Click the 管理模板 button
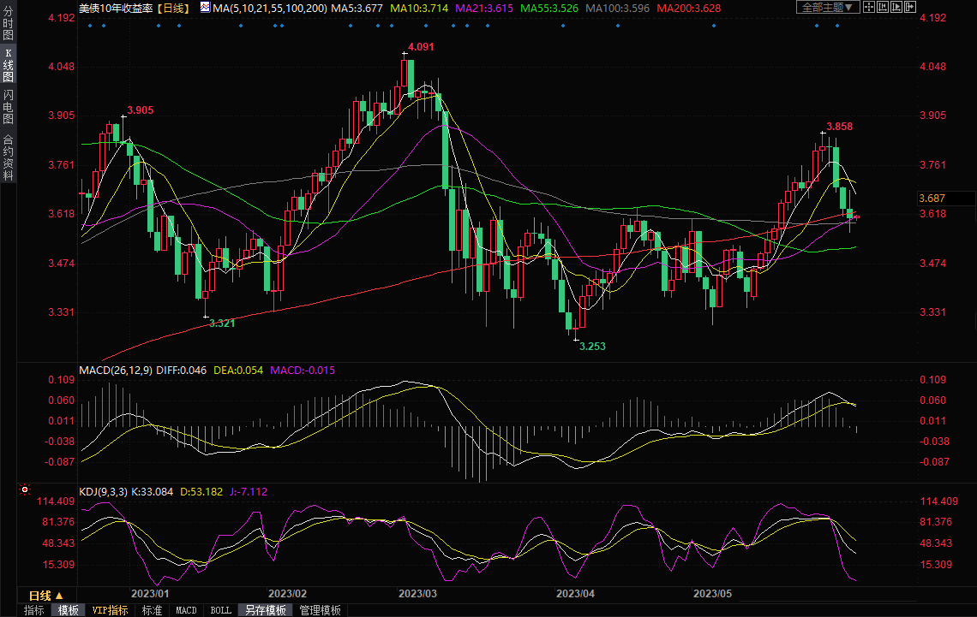Screen dimensions: 977x617 coord(320,610)
